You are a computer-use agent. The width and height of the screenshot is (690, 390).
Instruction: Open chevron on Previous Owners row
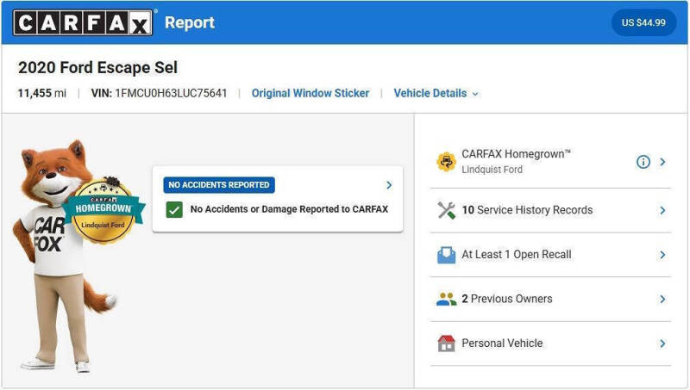click(x=662, y=300)
